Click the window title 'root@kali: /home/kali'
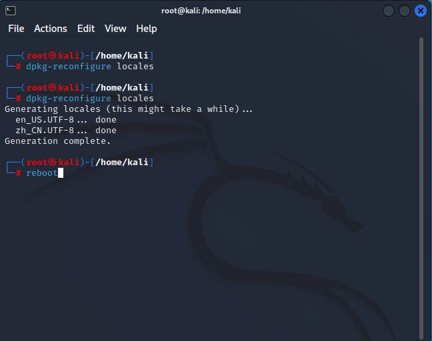This screenshot has width=432, height=341. [x=201, y=11]
